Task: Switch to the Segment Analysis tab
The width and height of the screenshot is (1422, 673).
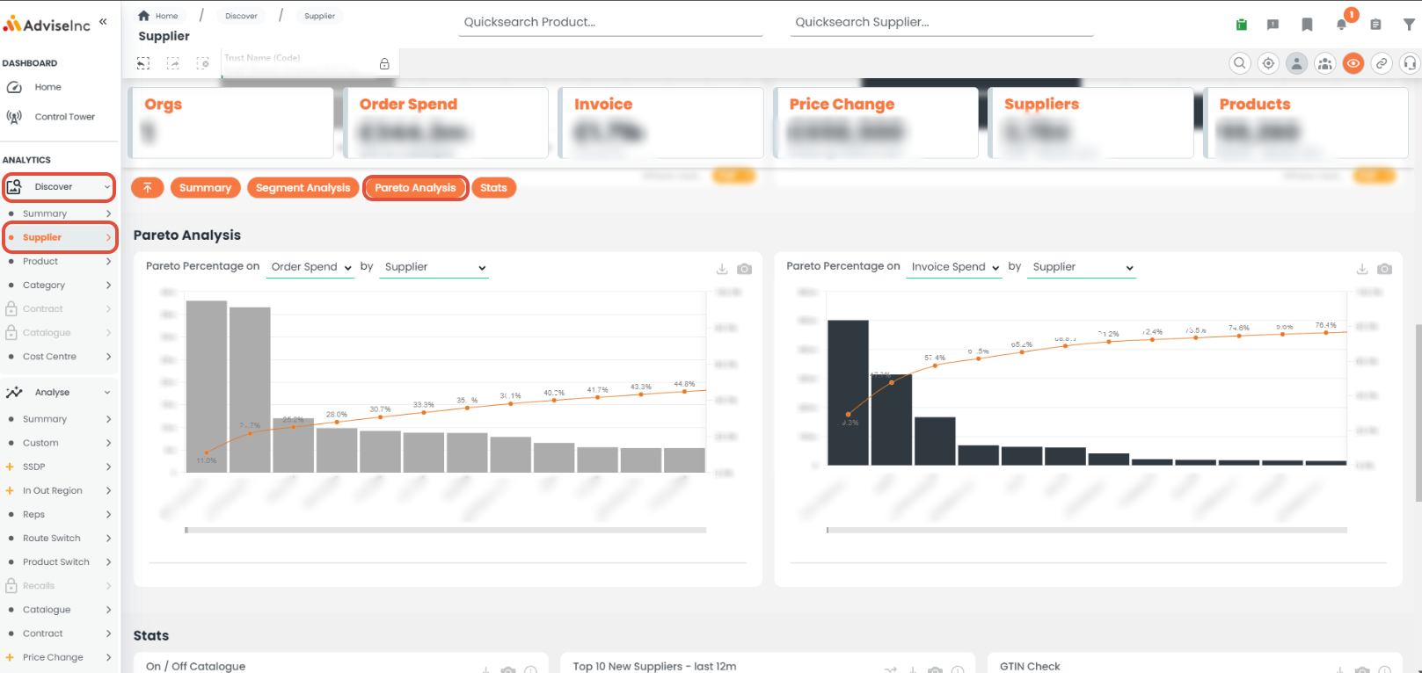Action: click(x=303, y=188)
